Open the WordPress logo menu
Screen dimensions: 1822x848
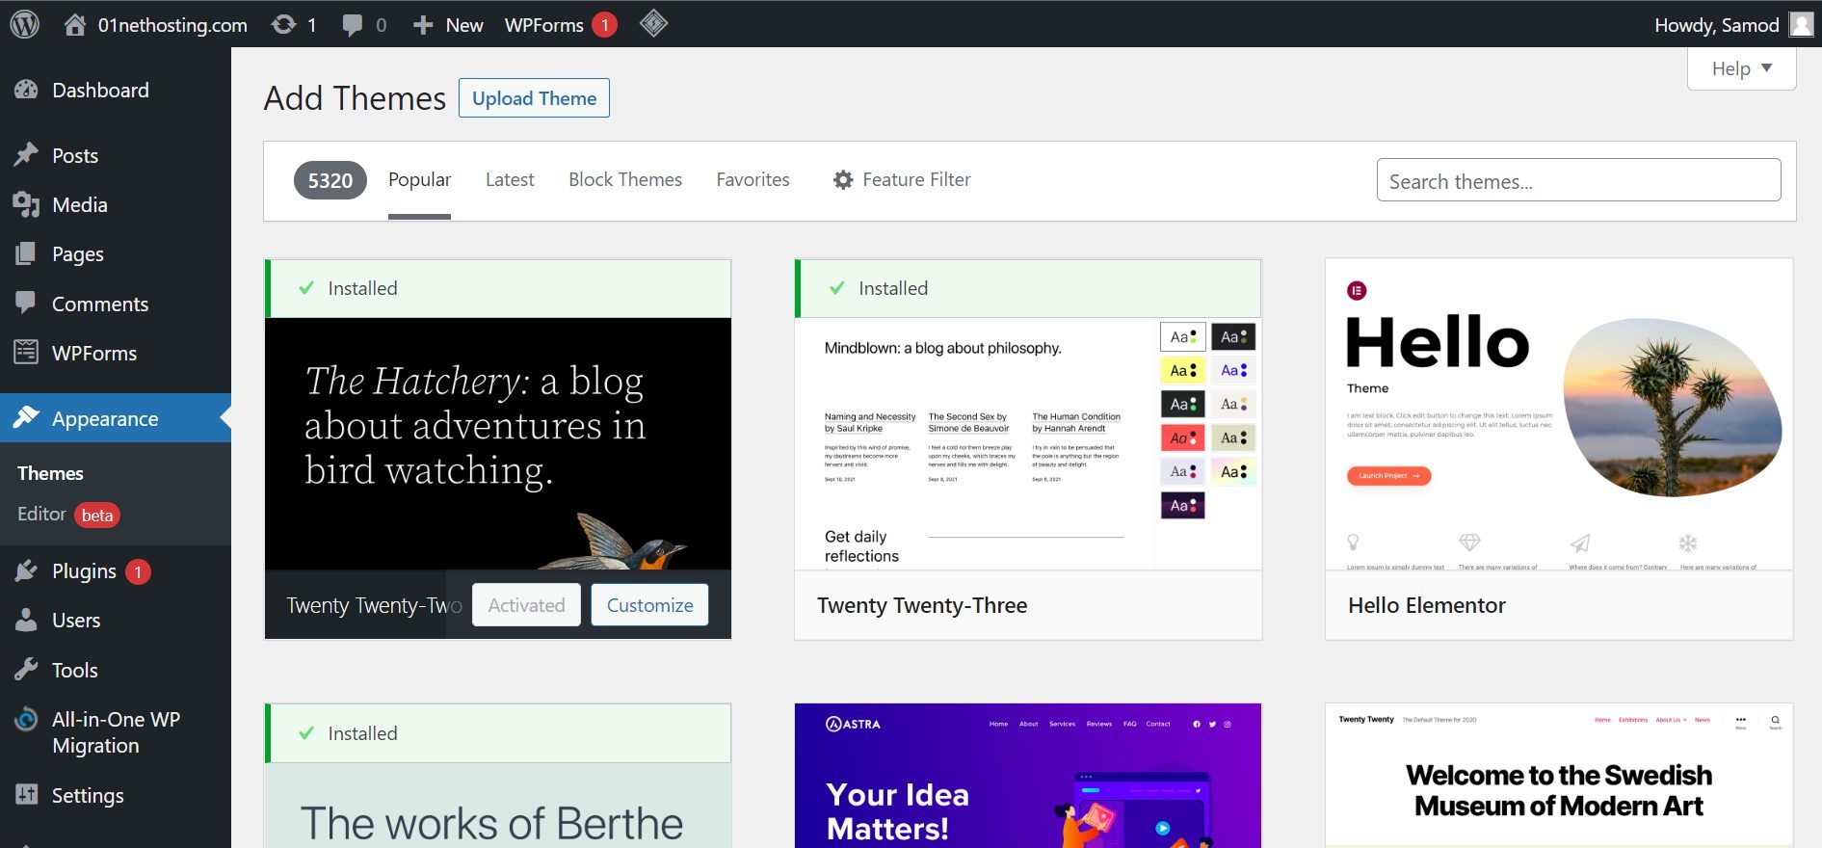coord(25,24)
